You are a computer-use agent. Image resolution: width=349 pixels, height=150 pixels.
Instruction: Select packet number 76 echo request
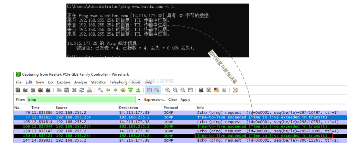180,113
